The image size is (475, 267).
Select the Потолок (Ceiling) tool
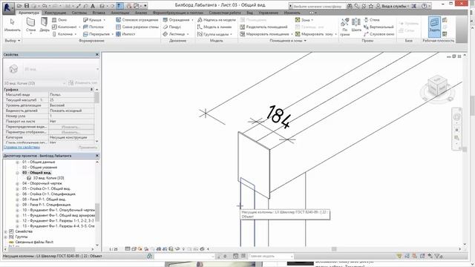pyautogui.click(x=94, y=27)
